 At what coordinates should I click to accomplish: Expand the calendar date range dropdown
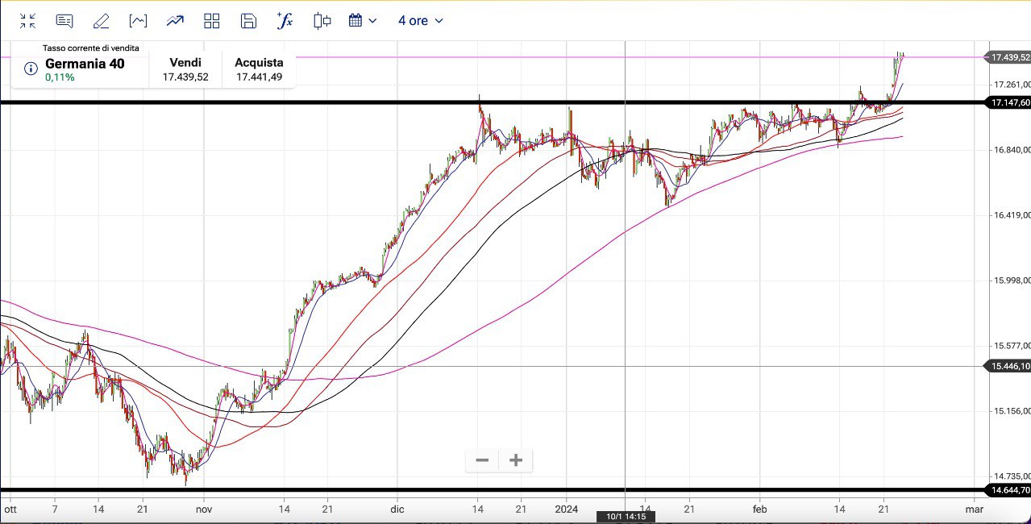click(362, 21)
